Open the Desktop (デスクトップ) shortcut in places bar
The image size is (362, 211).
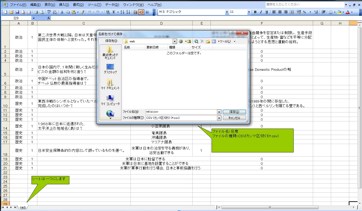click(110, 68)
